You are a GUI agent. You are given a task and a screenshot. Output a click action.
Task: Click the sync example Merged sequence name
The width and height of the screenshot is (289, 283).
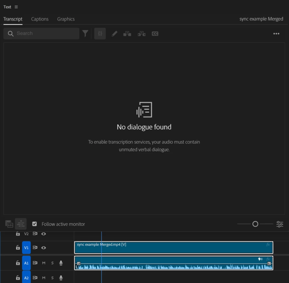click(261, 19)
